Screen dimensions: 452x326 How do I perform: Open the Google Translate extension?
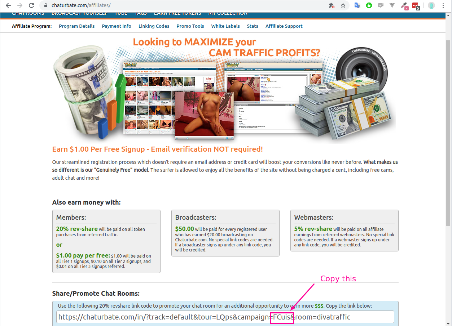[x=357, y=5]
